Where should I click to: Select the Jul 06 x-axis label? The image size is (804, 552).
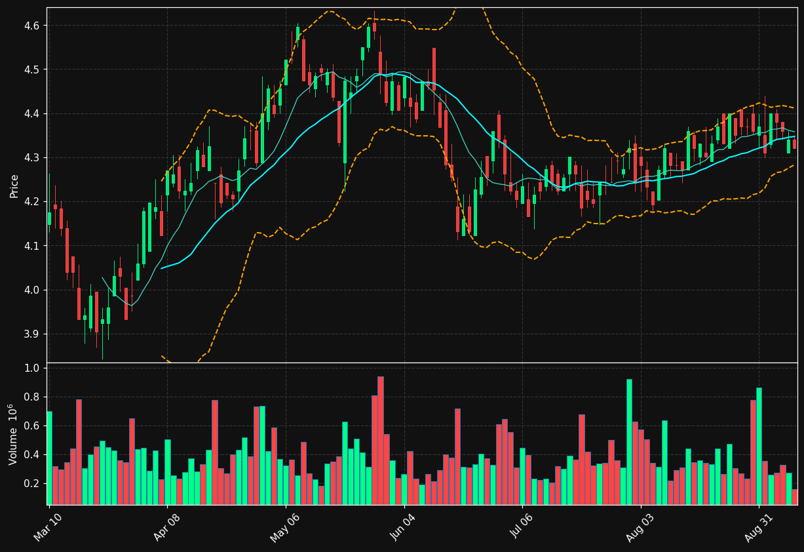522,527
